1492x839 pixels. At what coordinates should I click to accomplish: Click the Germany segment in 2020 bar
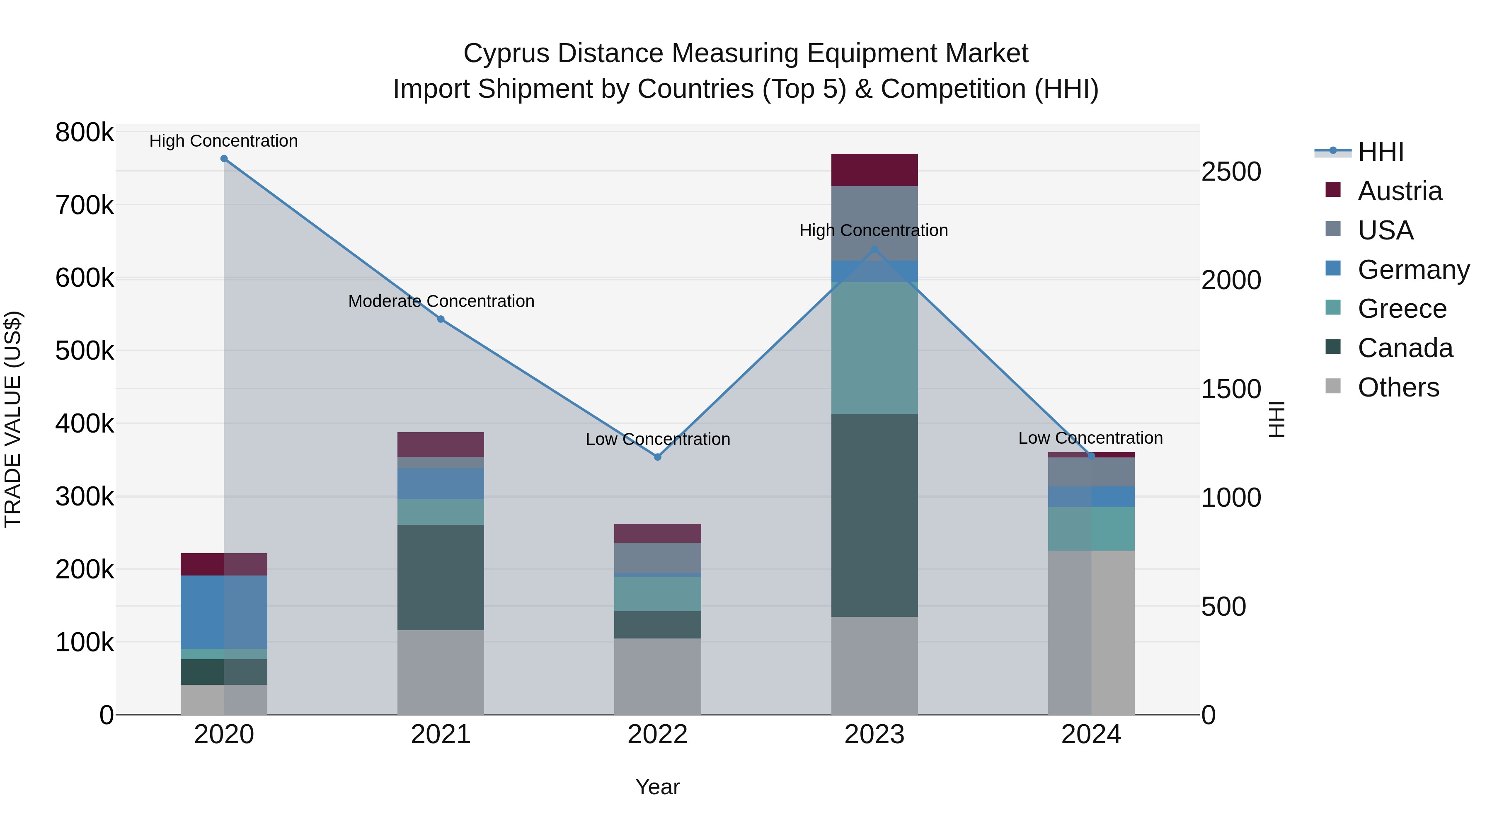224,612
